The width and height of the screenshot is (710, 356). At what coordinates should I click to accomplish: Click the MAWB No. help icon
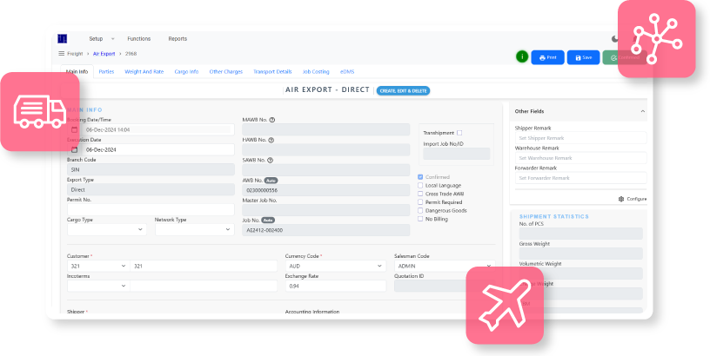click(x=272, y=120)
